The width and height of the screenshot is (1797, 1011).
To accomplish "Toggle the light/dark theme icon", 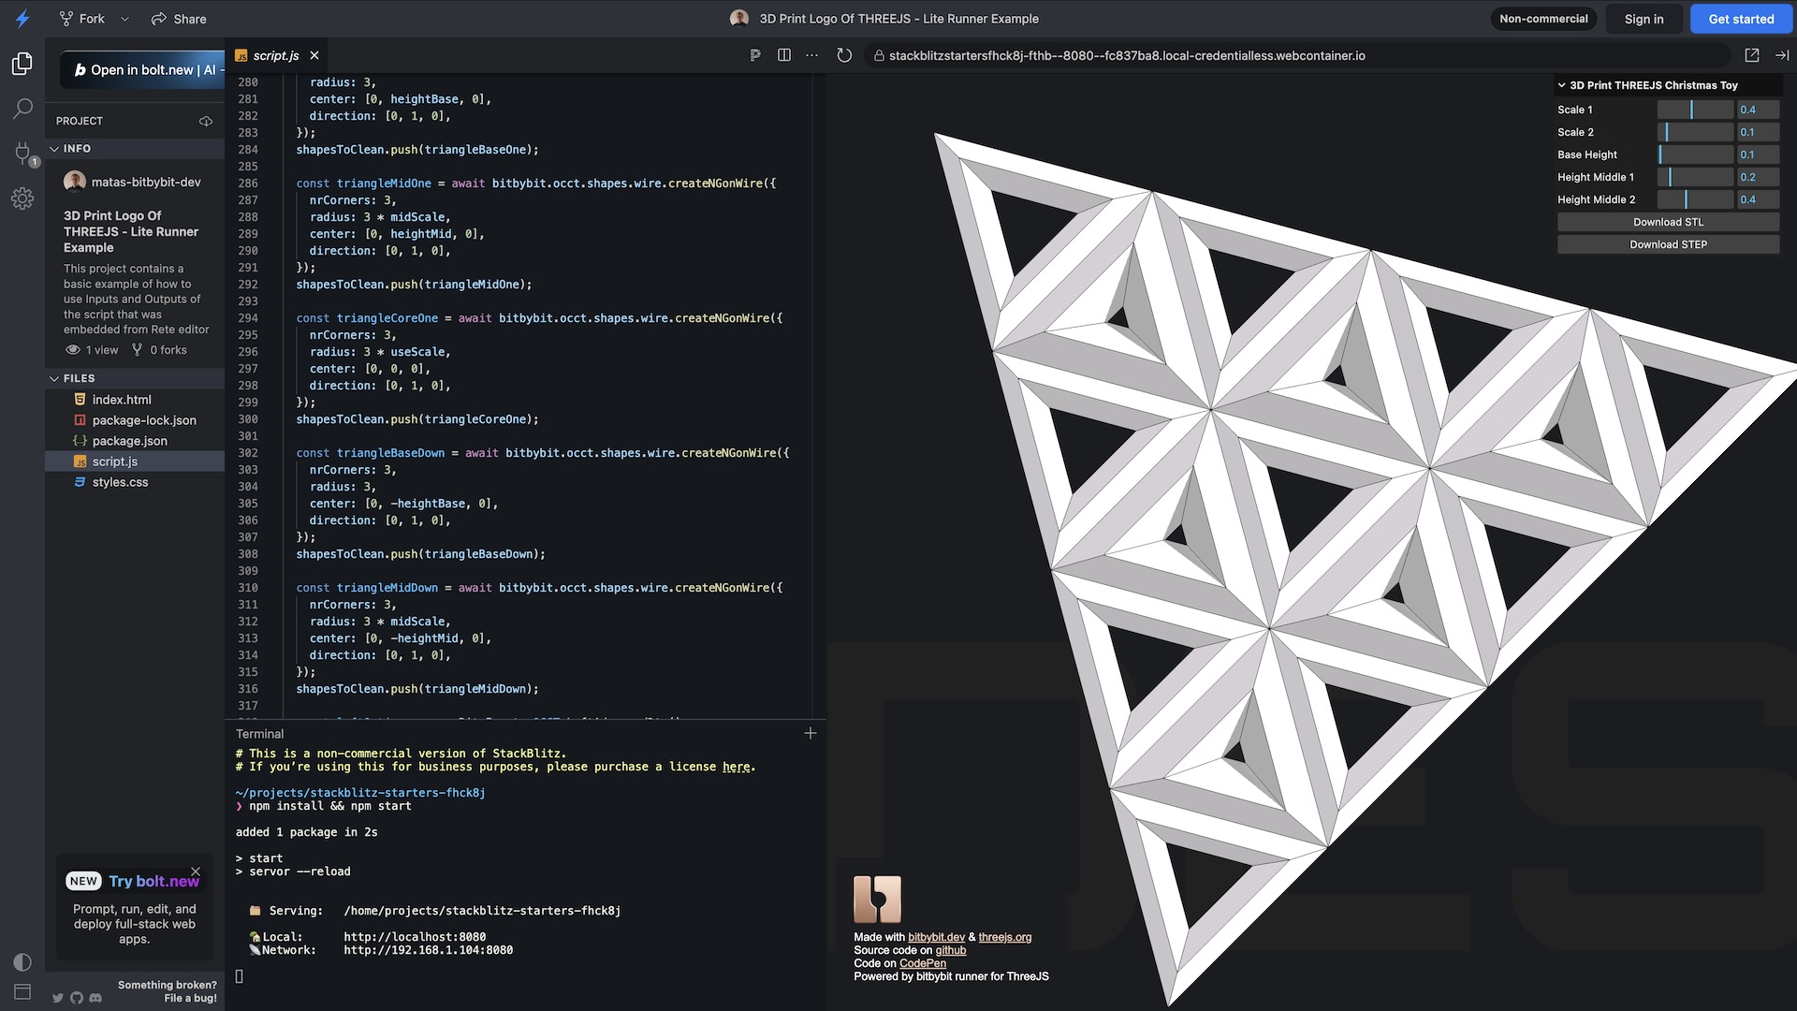I will 22,962.
